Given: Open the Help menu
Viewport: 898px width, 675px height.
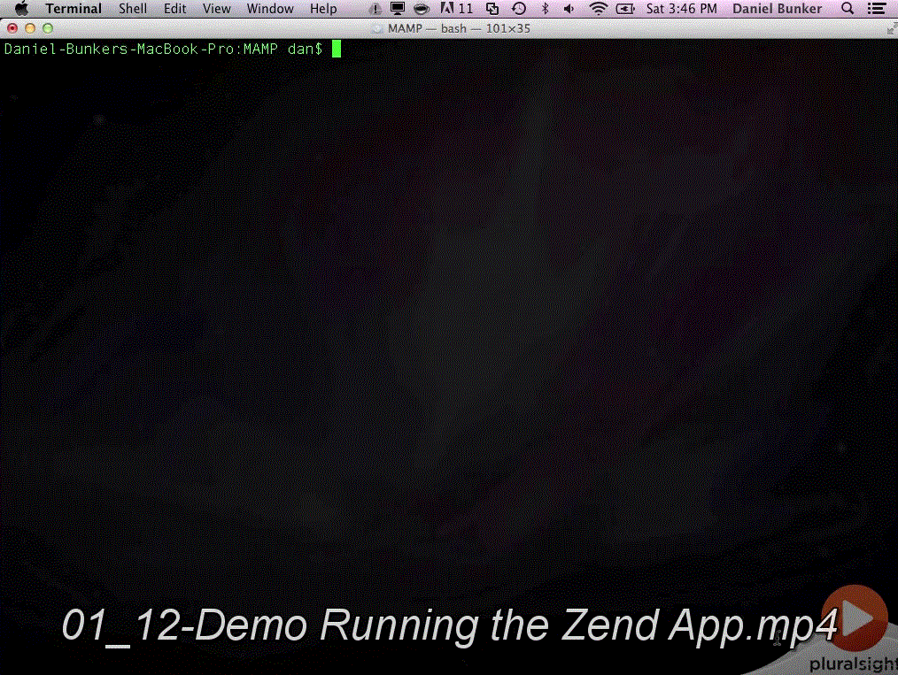Looking at the screenshot, I should pos(323,9).
